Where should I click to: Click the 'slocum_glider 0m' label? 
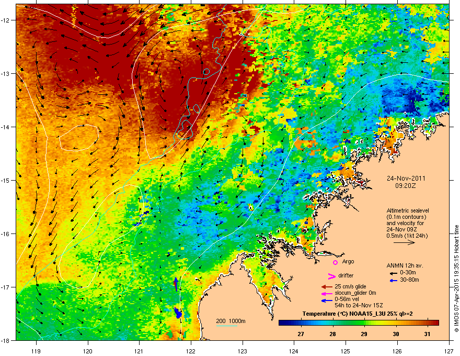coord(355,293)
